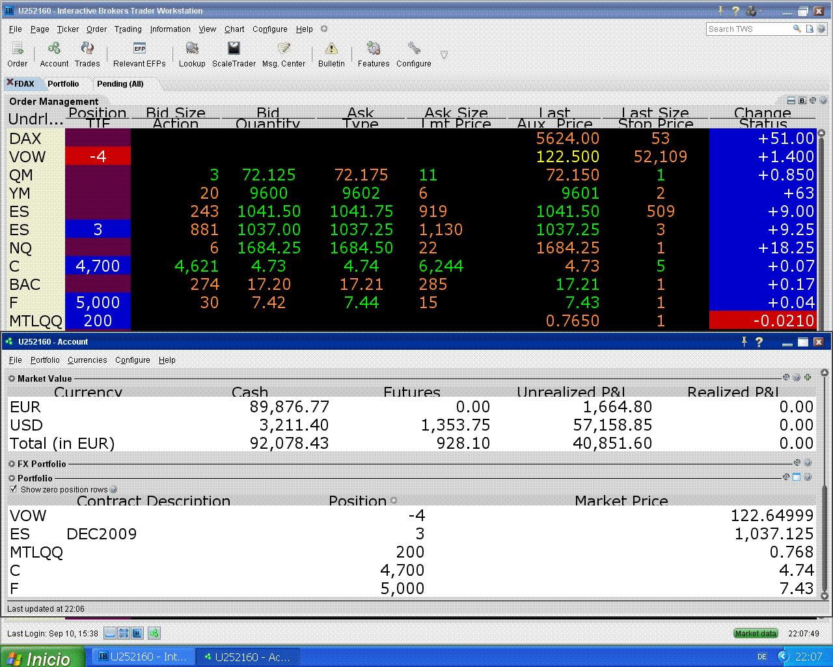Launch ScaleTrader from the toolbar
The height and width of the screenshot is (667, 833).
click(x=234, y=50)
